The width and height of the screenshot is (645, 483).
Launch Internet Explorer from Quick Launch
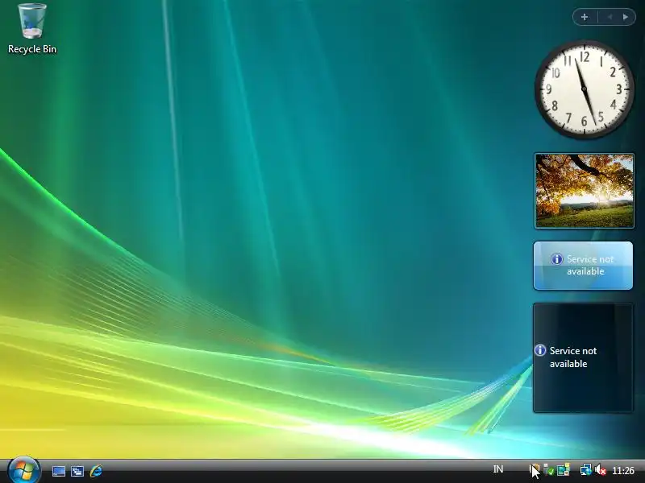pyautogui.click(x=96, y=471)
